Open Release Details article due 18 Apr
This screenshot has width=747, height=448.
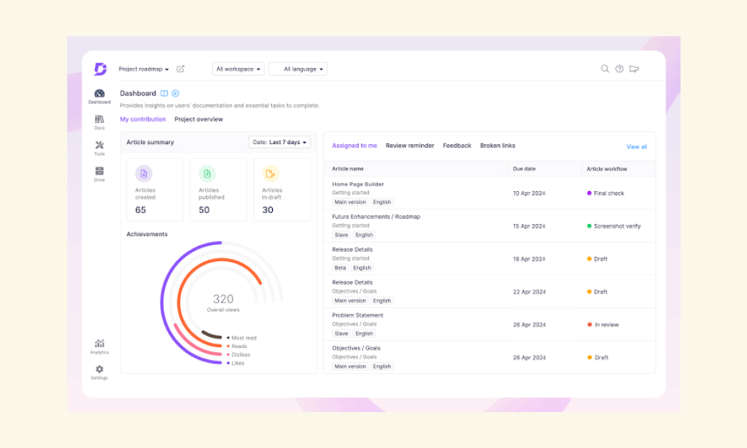pos(352,249)
